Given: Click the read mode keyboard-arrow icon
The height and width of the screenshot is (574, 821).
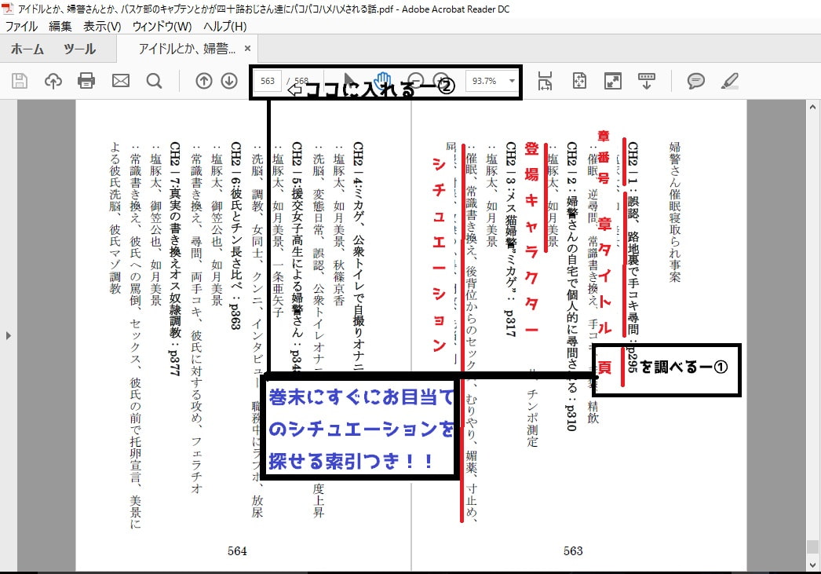Looking at the screenshot, I should tap(646, 81).
